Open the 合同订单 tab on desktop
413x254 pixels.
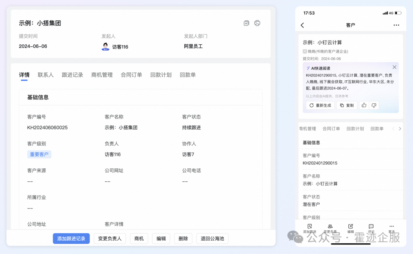(131, 75)
